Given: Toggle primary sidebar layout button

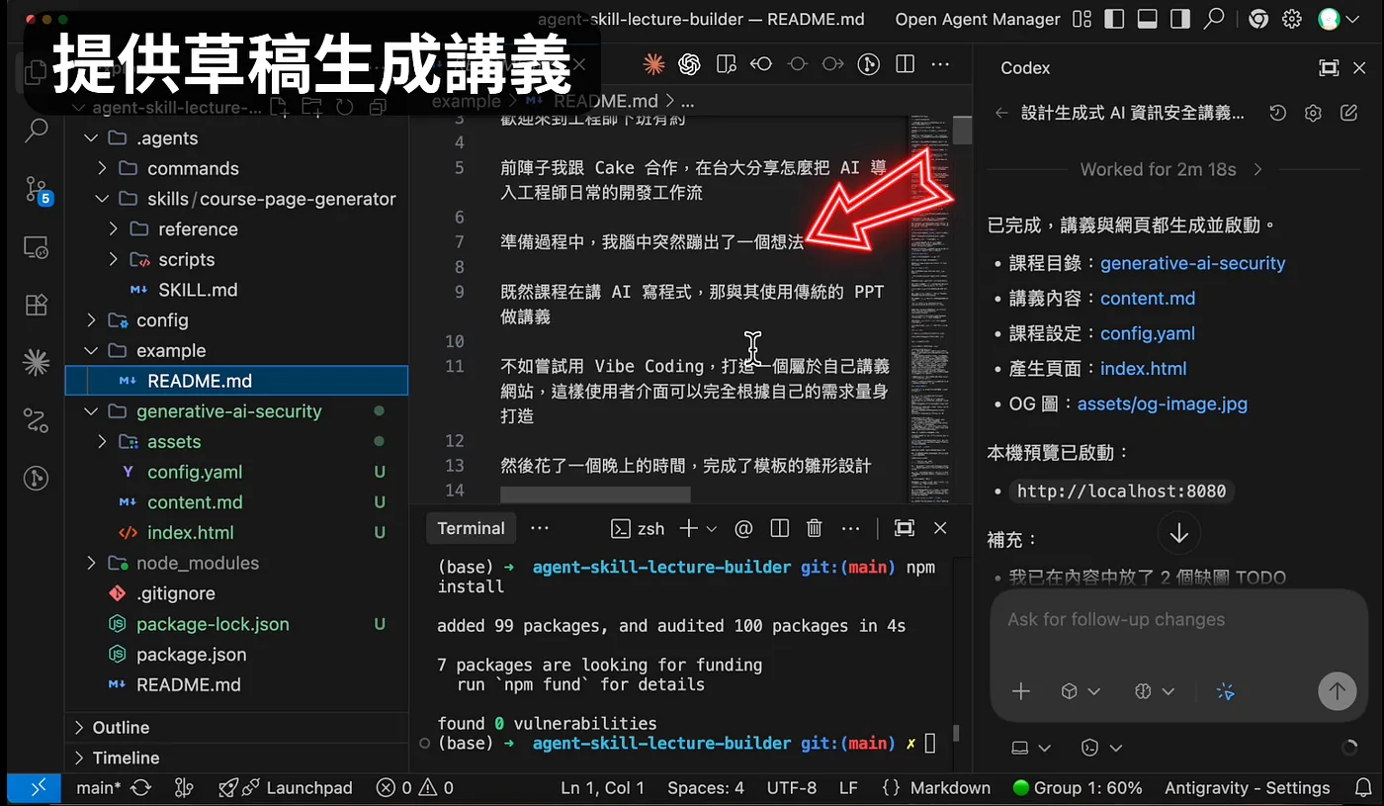Looking at the screenshot, I should coord(1114,19).
